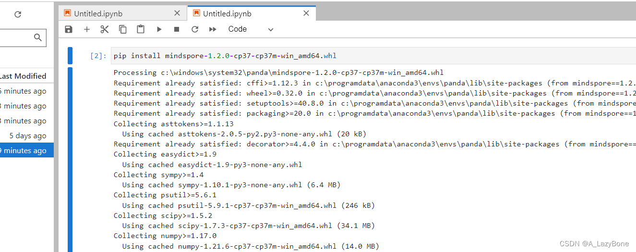Click the 'cffi>=1.12.3' requirement line

pyautogui.click(x=375, y=83)
